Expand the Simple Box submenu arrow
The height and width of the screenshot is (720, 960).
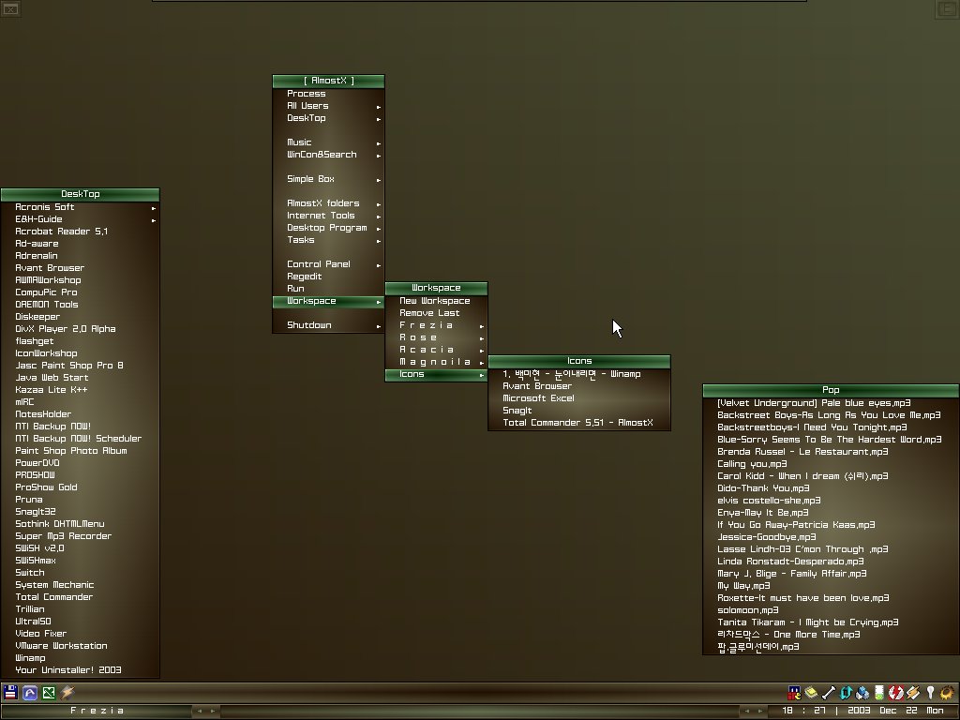[379, 181]
